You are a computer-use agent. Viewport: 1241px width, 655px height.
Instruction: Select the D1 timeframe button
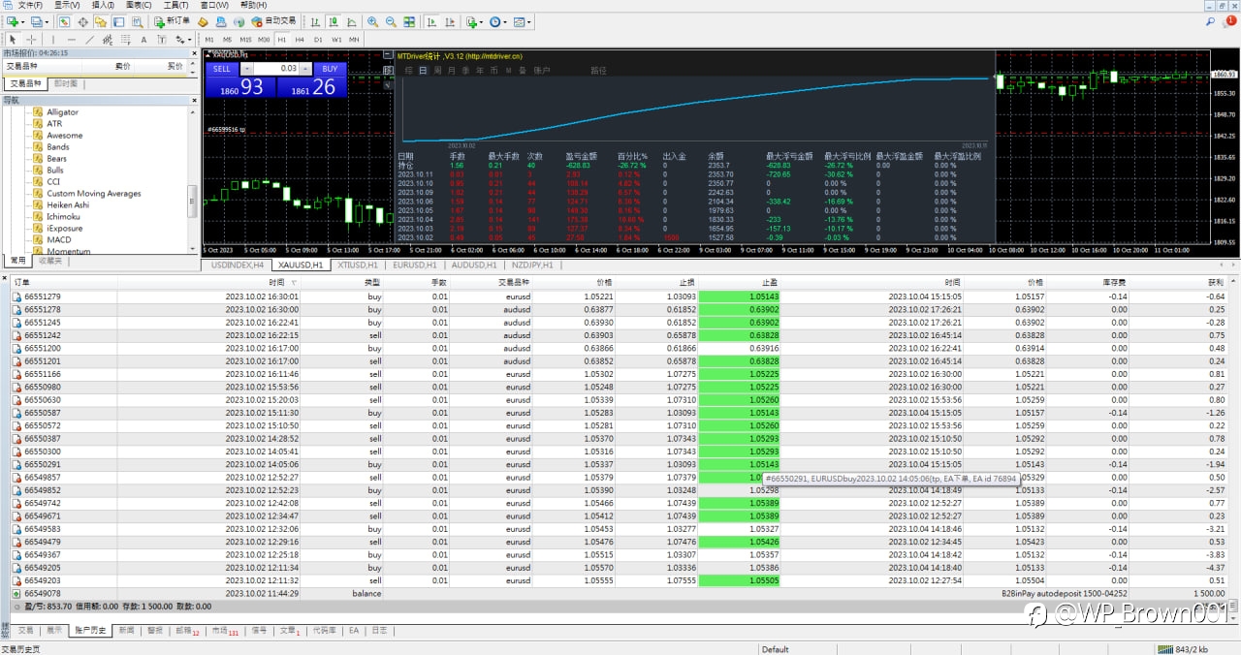click(318, 40)
